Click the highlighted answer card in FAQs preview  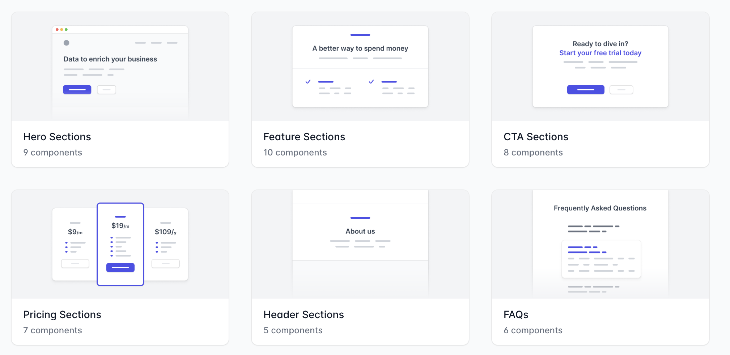click(x=601, y=258)
